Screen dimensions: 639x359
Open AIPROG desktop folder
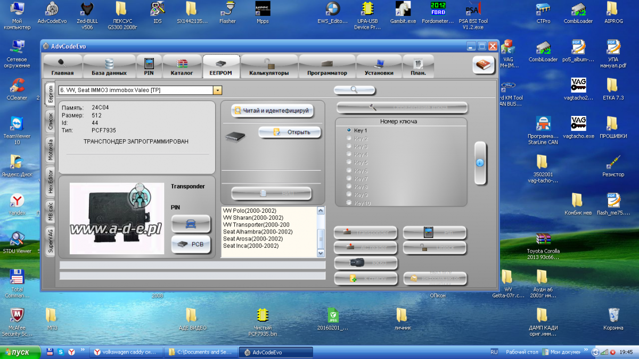(x=612, y=13)
